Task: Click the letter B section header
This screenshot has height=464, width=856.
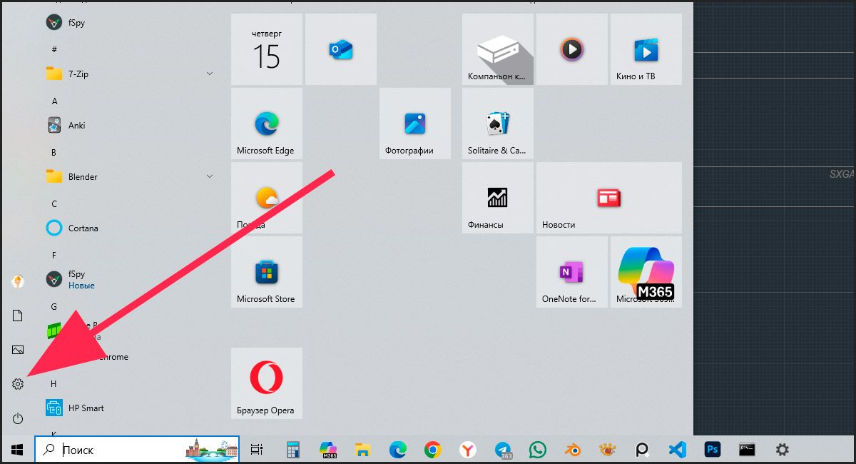Action: tap(54, 153)
